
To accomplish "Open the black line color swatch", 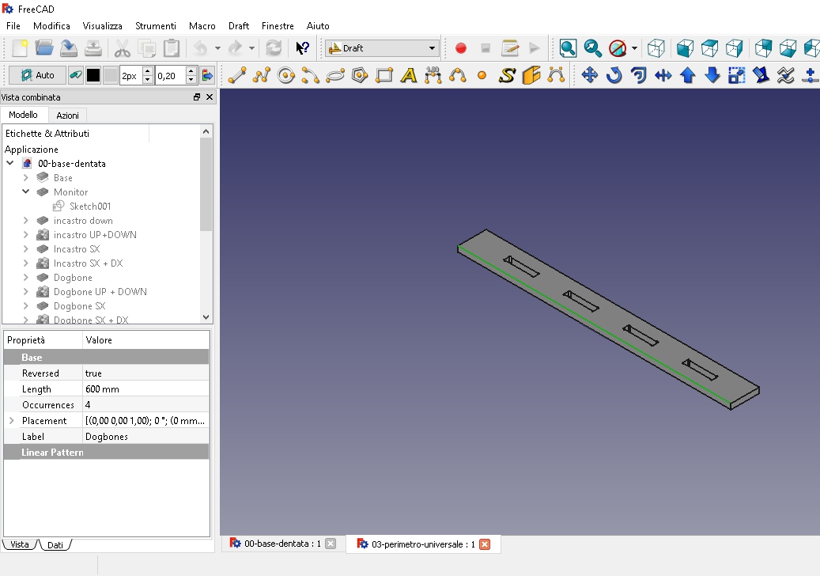I will tap(93, 75).
